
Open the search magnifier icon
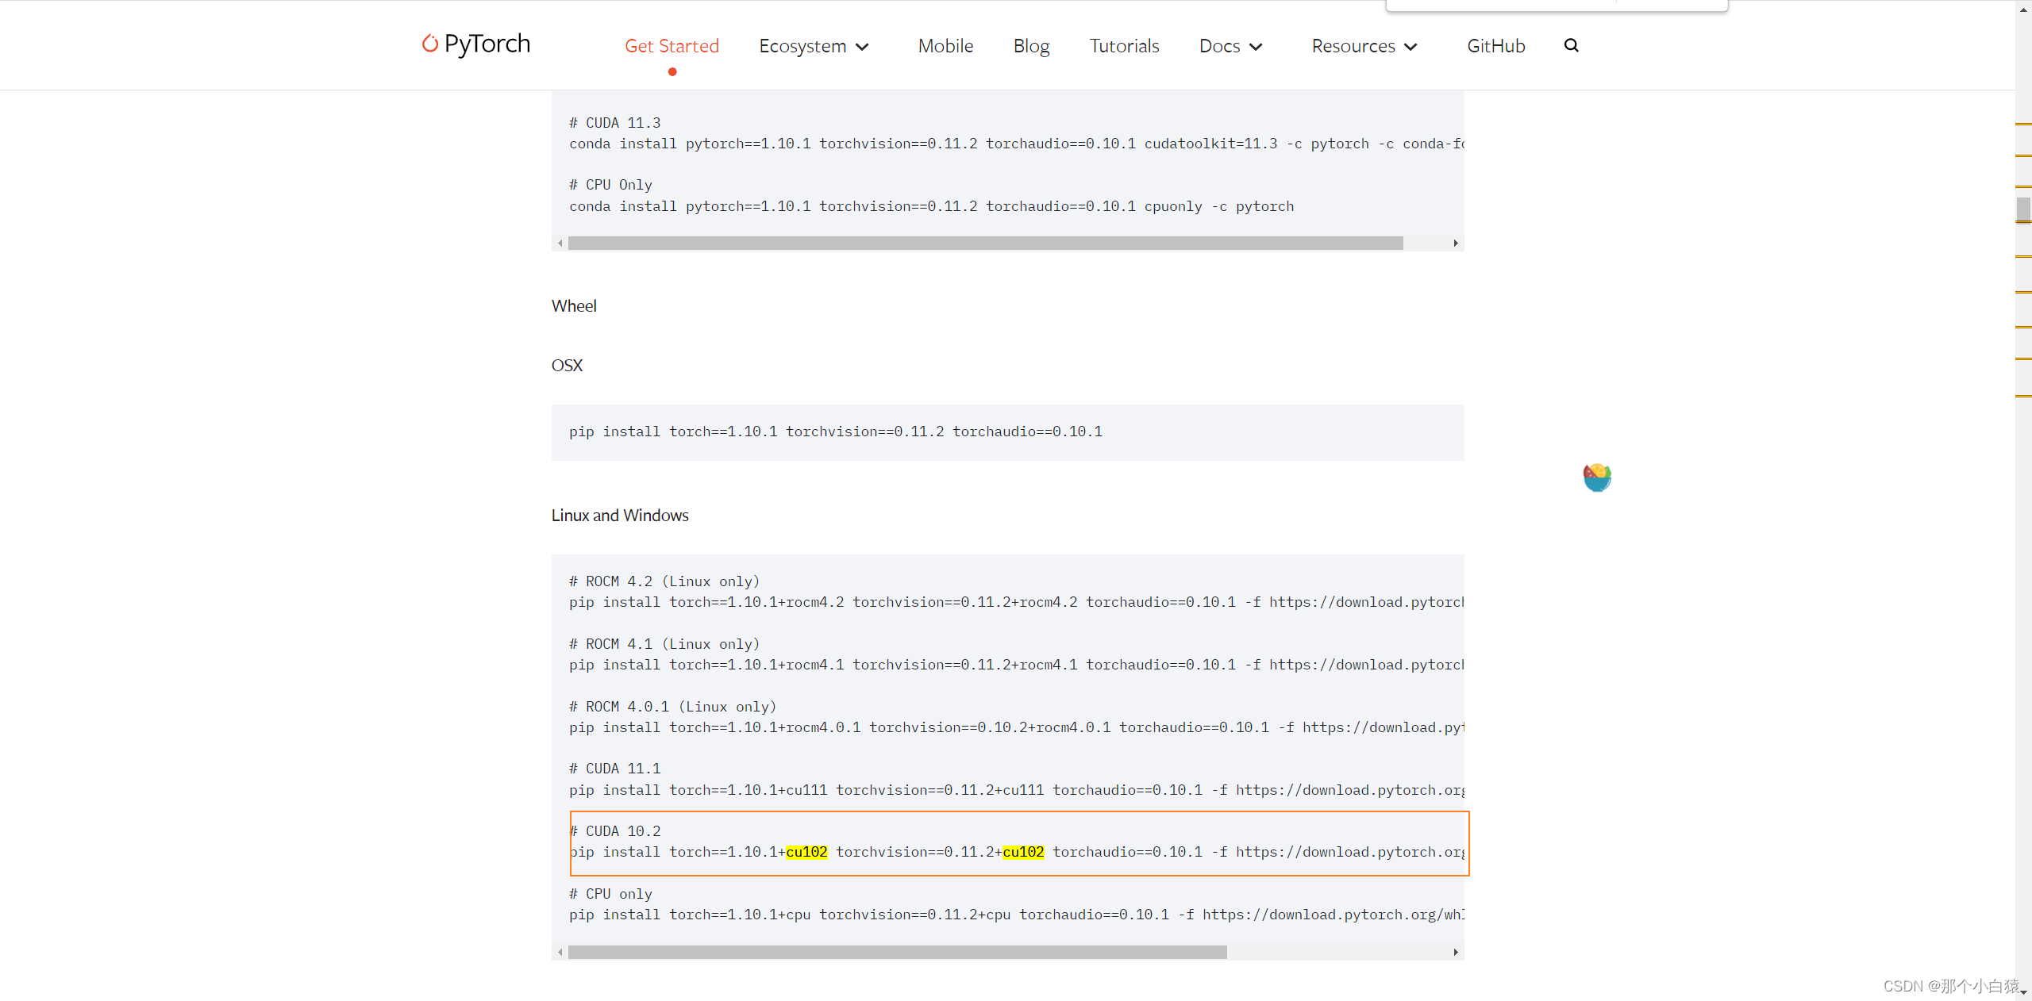[x=1571, y=45]
